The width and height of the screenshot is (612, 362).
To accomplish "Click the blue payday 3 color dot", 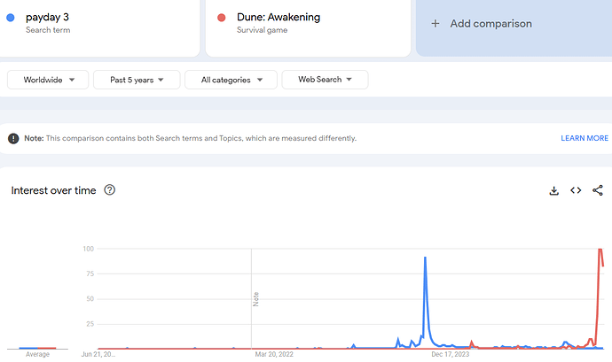I will [11, 18].
